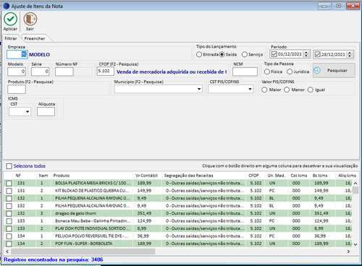Select the Filtrar tab
Screen dimensions: 362x266
click(x=11, y=38)
